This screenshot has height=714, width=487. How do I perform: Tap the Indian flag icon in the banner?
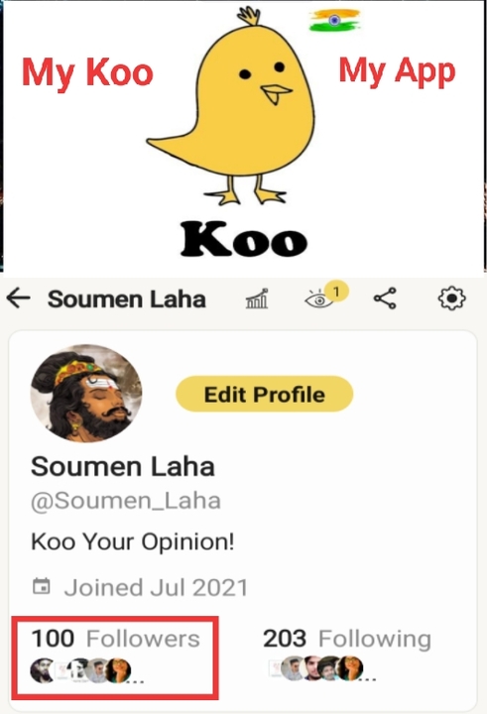tap(334, 21)
